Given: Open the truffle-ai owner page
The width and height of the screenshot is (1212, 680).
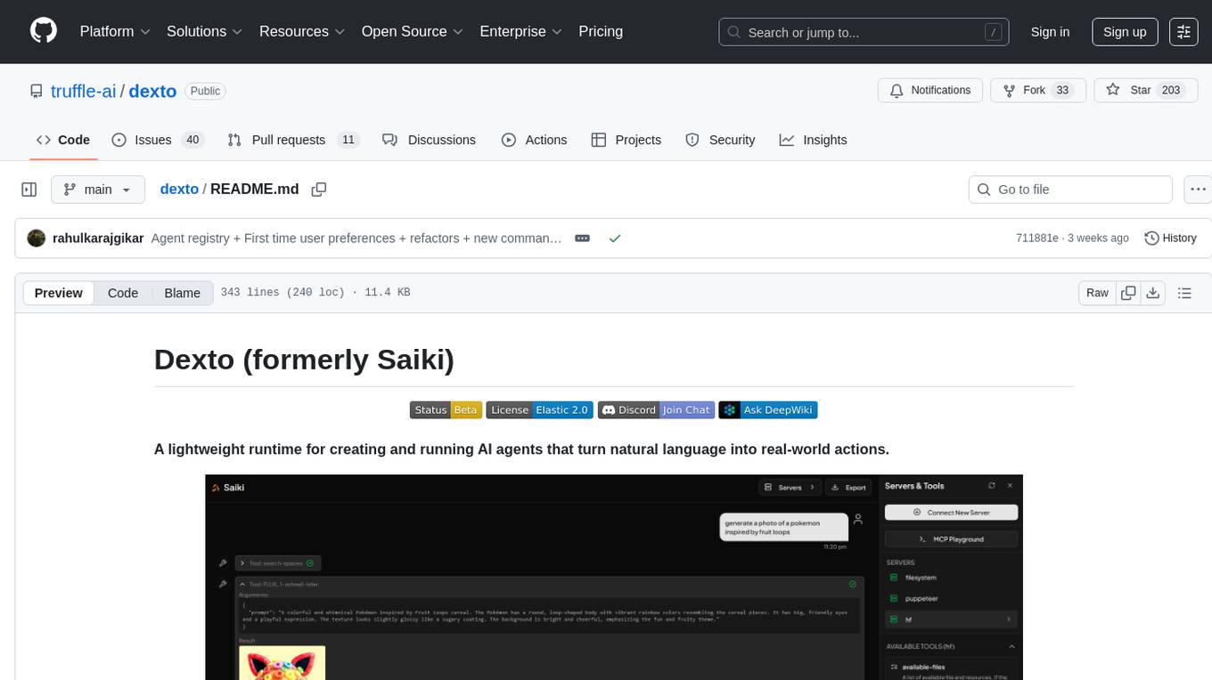Looking at the screenshot, I should click(84, 91).
